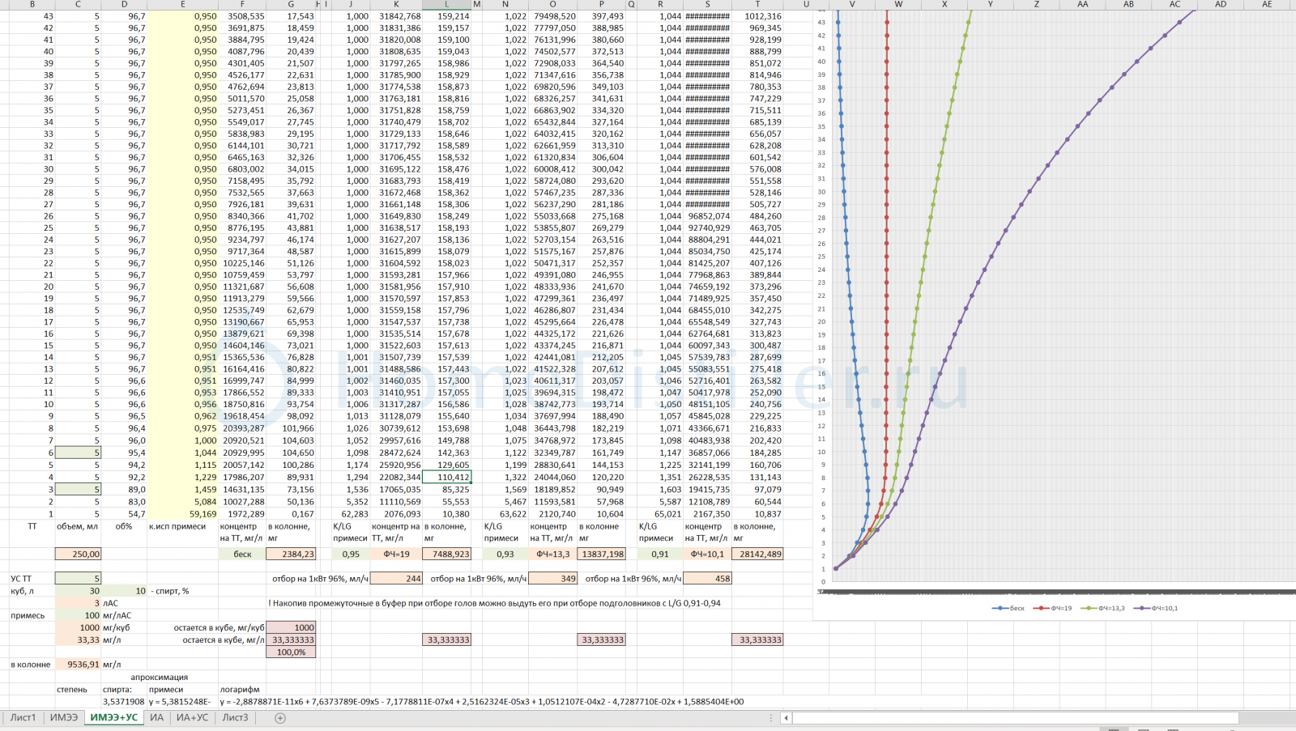
Task: Select the blue беск legend marker
Action: [x=1001, y=608]
